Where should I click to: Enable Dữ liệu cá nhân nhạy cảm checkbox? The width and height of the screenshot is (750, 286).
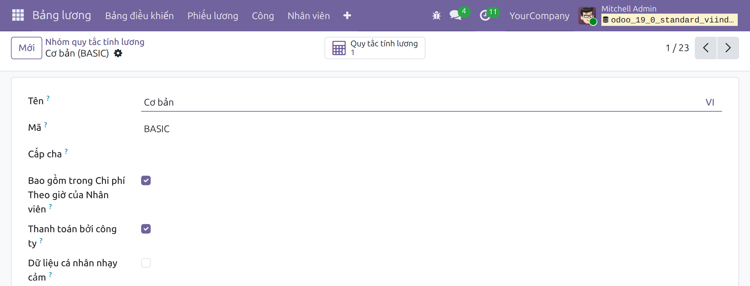[x=146, y=263]
